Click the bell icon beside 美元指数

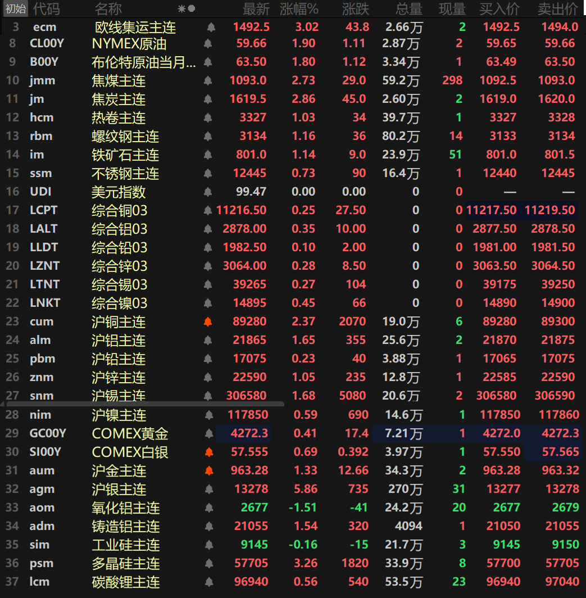[x=208, y=192]
